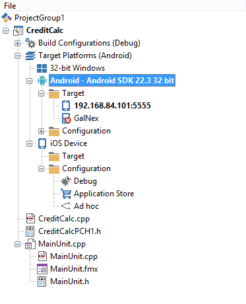Click the MainUnit.fmx form file icon
The image size is (246, 304).
[42, 269]
